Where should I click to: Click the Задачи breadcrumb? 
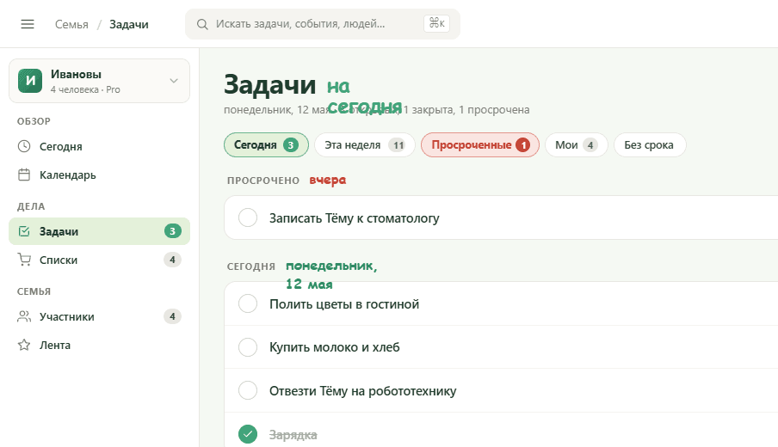coord(129,24)
